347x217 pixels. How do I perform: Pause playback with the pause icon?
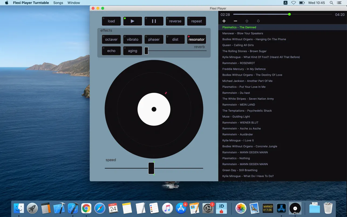pos(154,21)
